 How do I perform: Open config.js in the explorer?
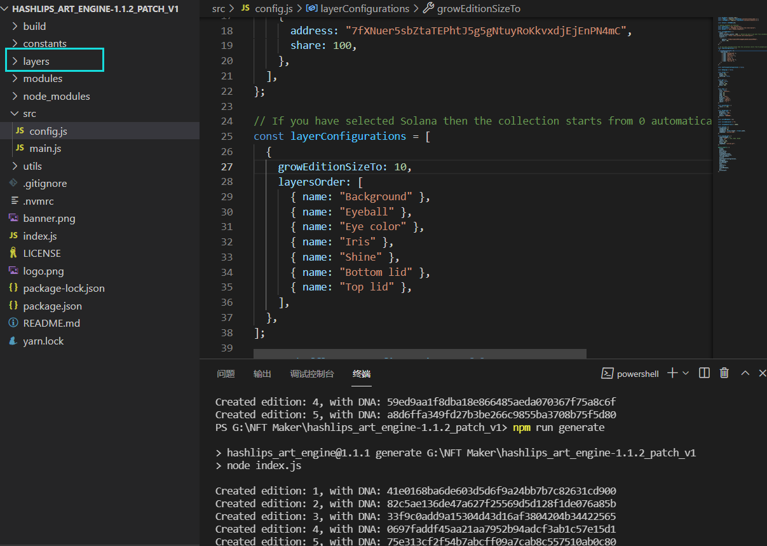click(48, 131)
